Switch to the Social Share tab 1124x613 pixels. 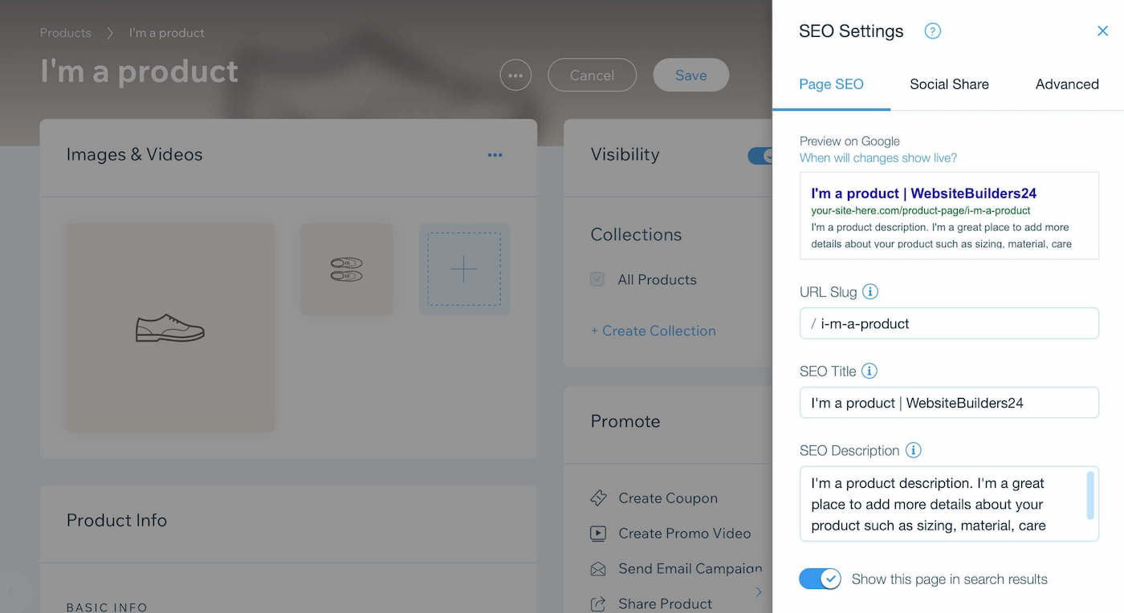[949, 84]
